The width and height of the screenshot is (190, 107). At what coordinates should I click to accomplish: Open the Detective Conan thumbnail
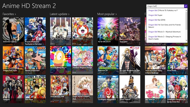tap(13, 31)
